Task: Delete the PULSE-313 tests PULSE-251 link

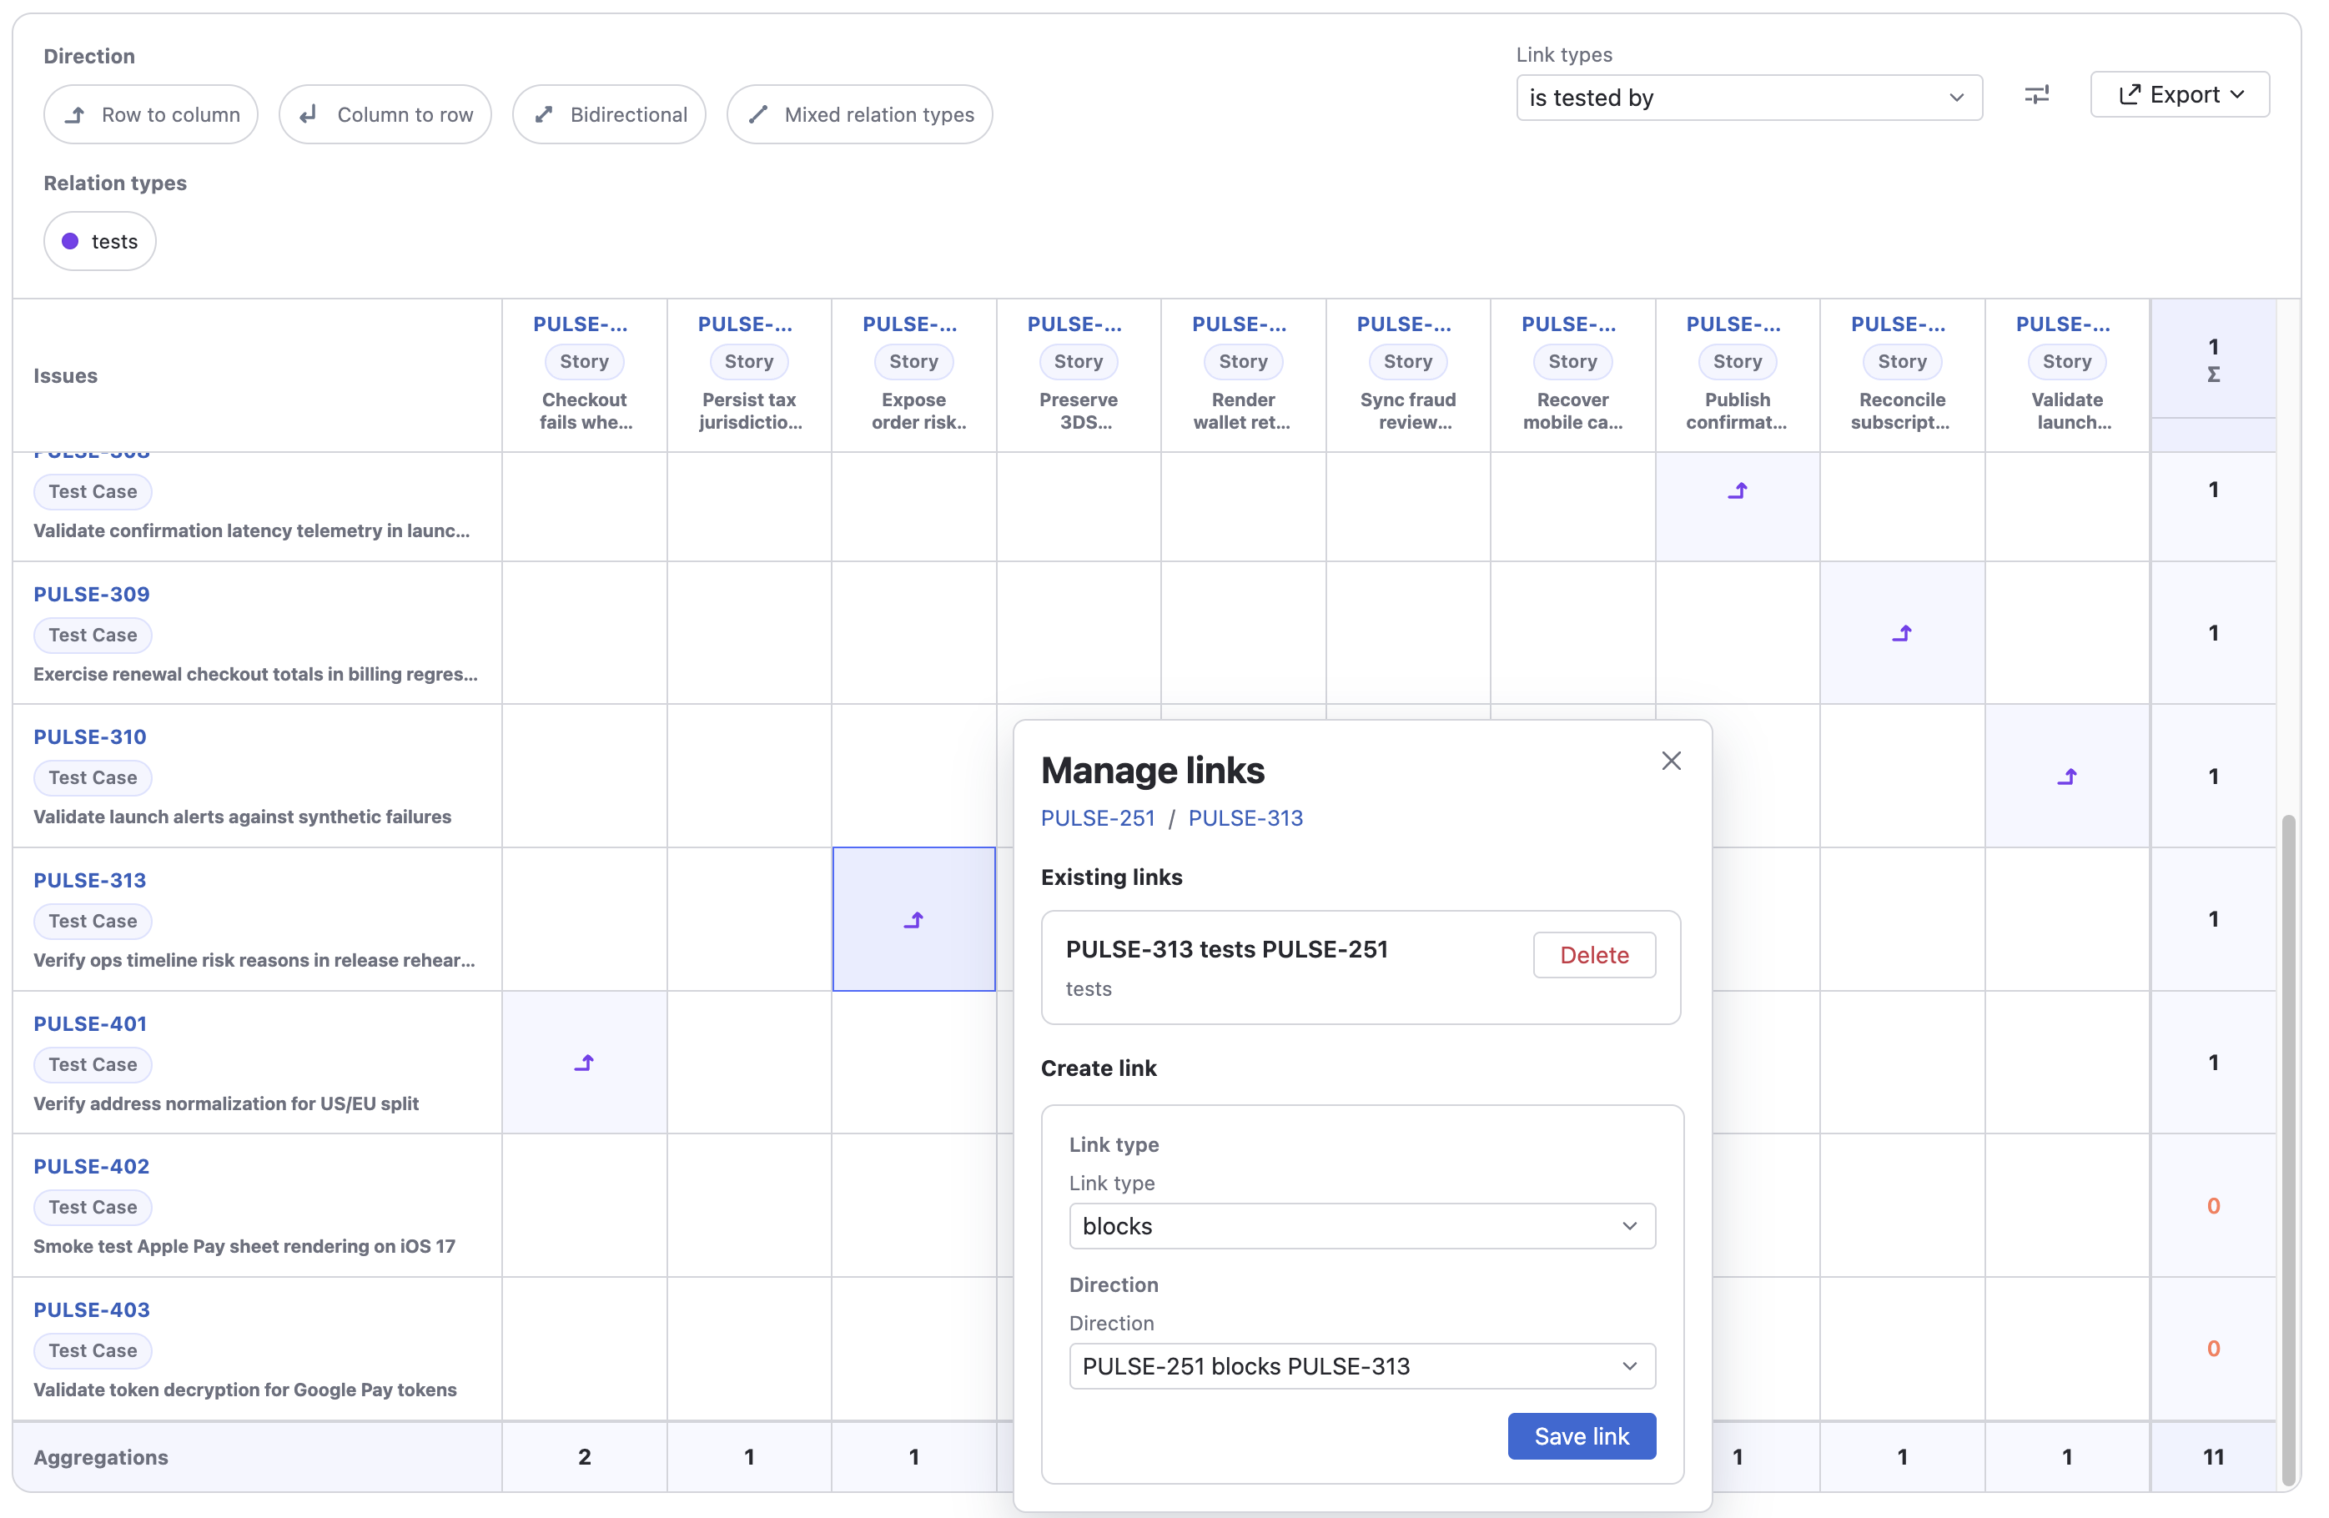Action: [x=1593, y=954]
